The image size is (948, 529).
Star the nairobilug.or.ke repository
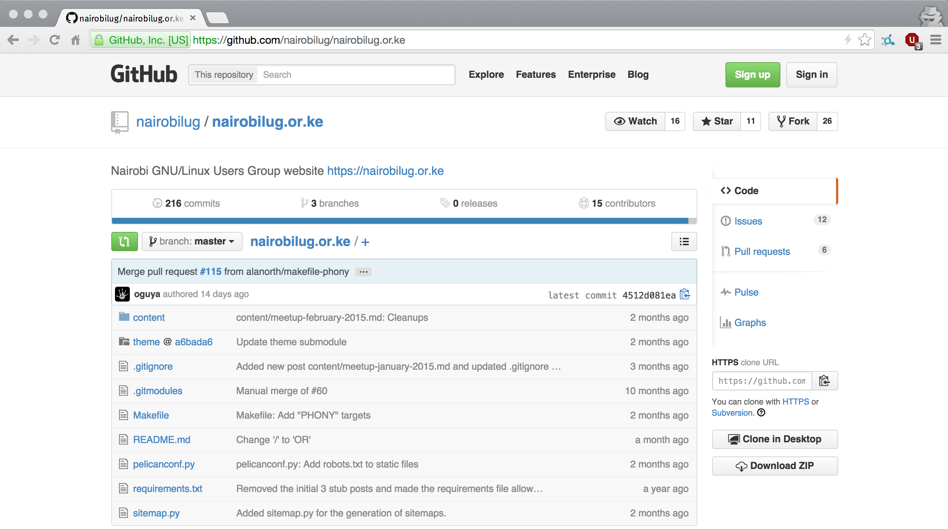click(x=717, y=121)
